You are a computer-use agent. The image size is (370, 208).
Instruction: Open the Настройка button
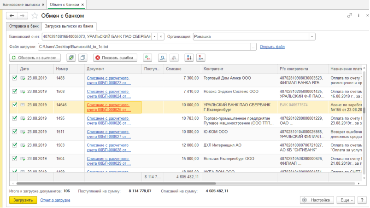(317, 200)
